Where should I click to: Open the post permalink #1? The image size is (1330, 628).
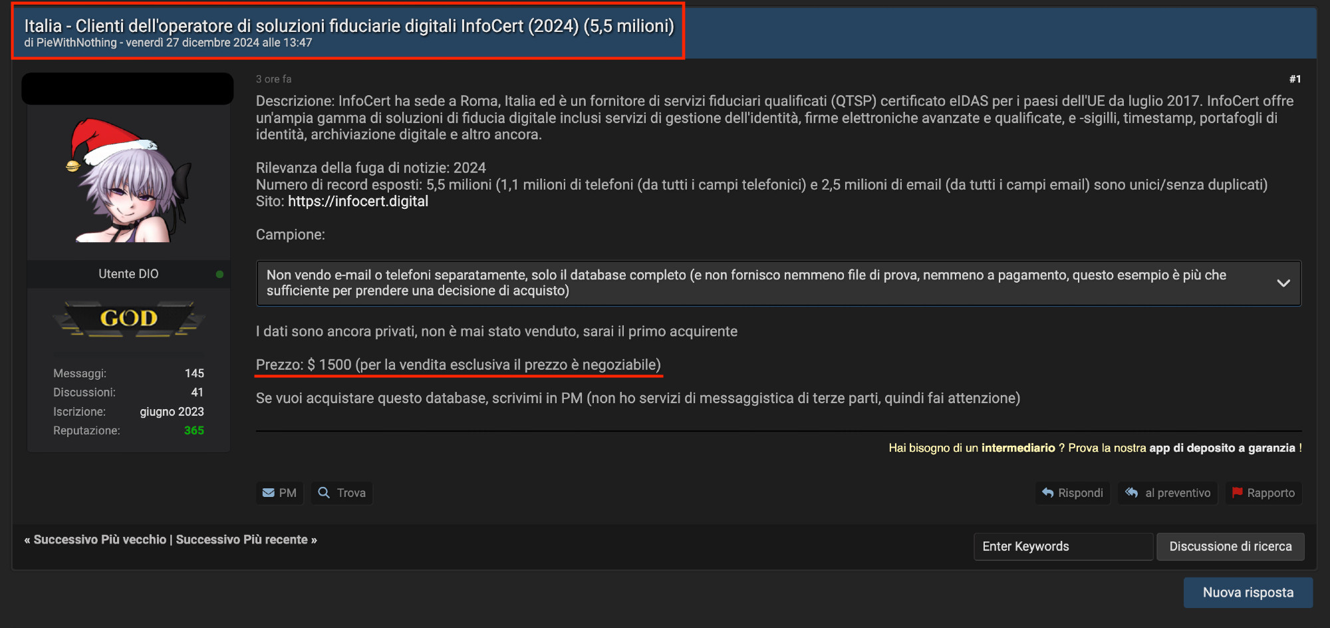coord(1294,79)
